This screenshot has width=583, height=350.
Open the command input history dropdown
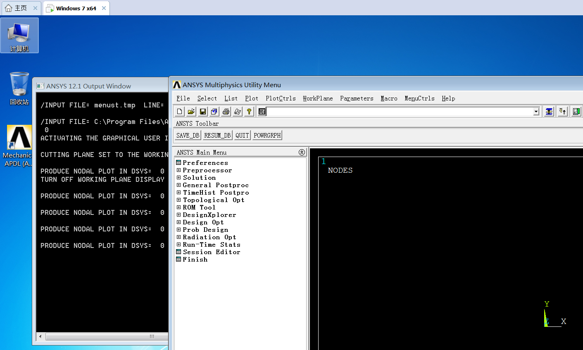pyautogui.click(x=536, y=111)
